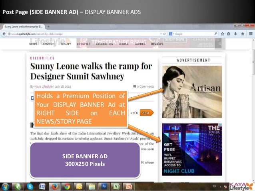Click the 'July 16, 2014' post date

pyautogui.click(x=63, y=87)
